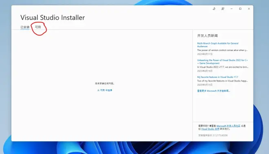Open the Visual Studio 支持 link
This screenshot has height=154, width=269.
(210, 129)
